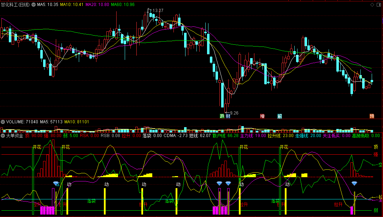Click the RSB: 0.08 indicator value
Screen dimensions: 383x217
110,136
